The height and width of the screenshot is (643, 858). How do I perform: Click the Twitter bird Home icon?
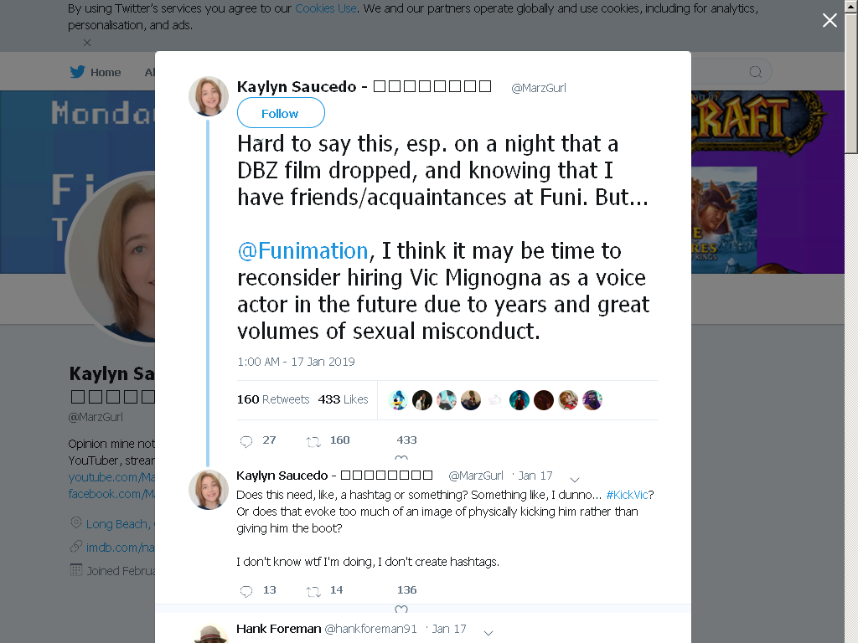tap(77, 72)
